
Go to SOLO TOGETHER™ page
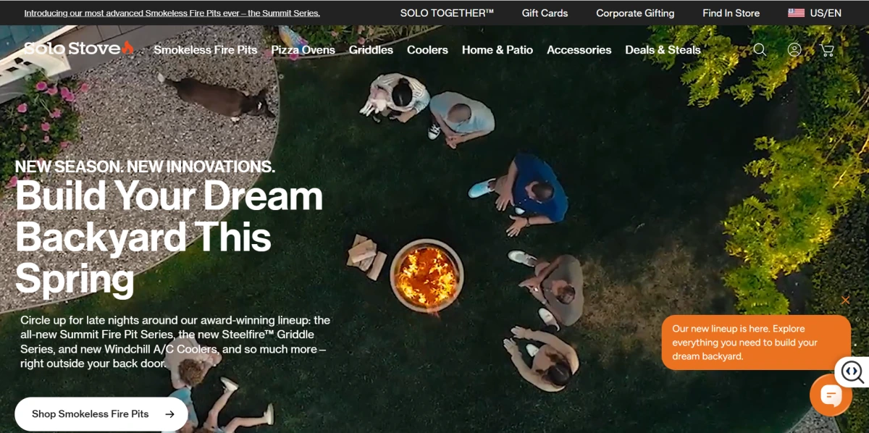click(447, 13)
